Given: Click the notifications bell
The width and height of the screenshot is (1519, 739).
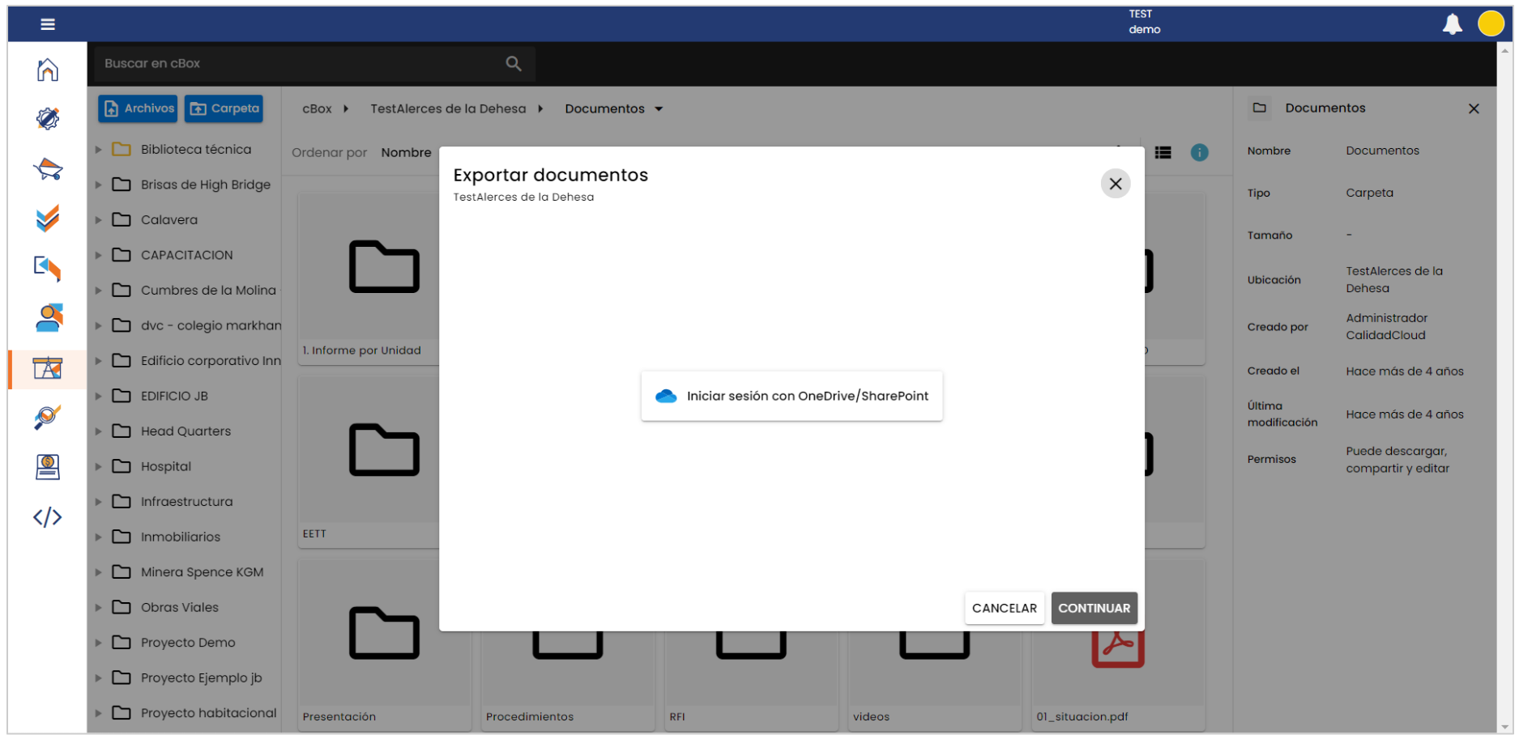Looking at the screenshot, I should click(x=1453, y=24).
